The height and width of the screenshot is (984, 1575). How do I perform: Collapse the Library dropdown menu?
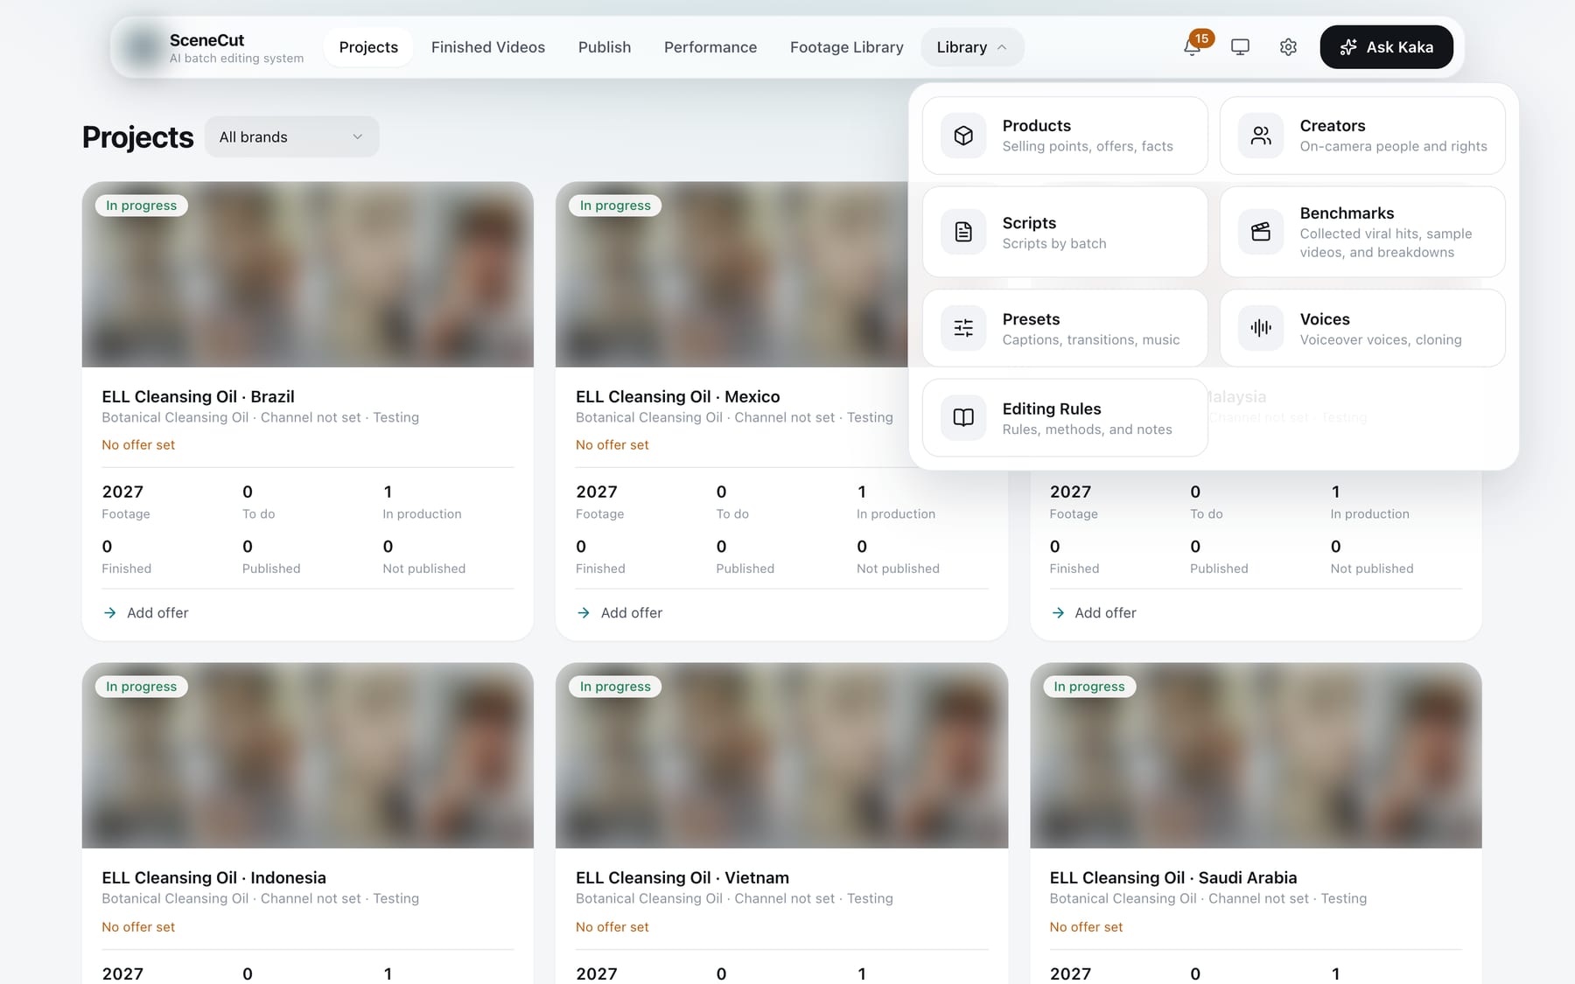pos(972,47)
